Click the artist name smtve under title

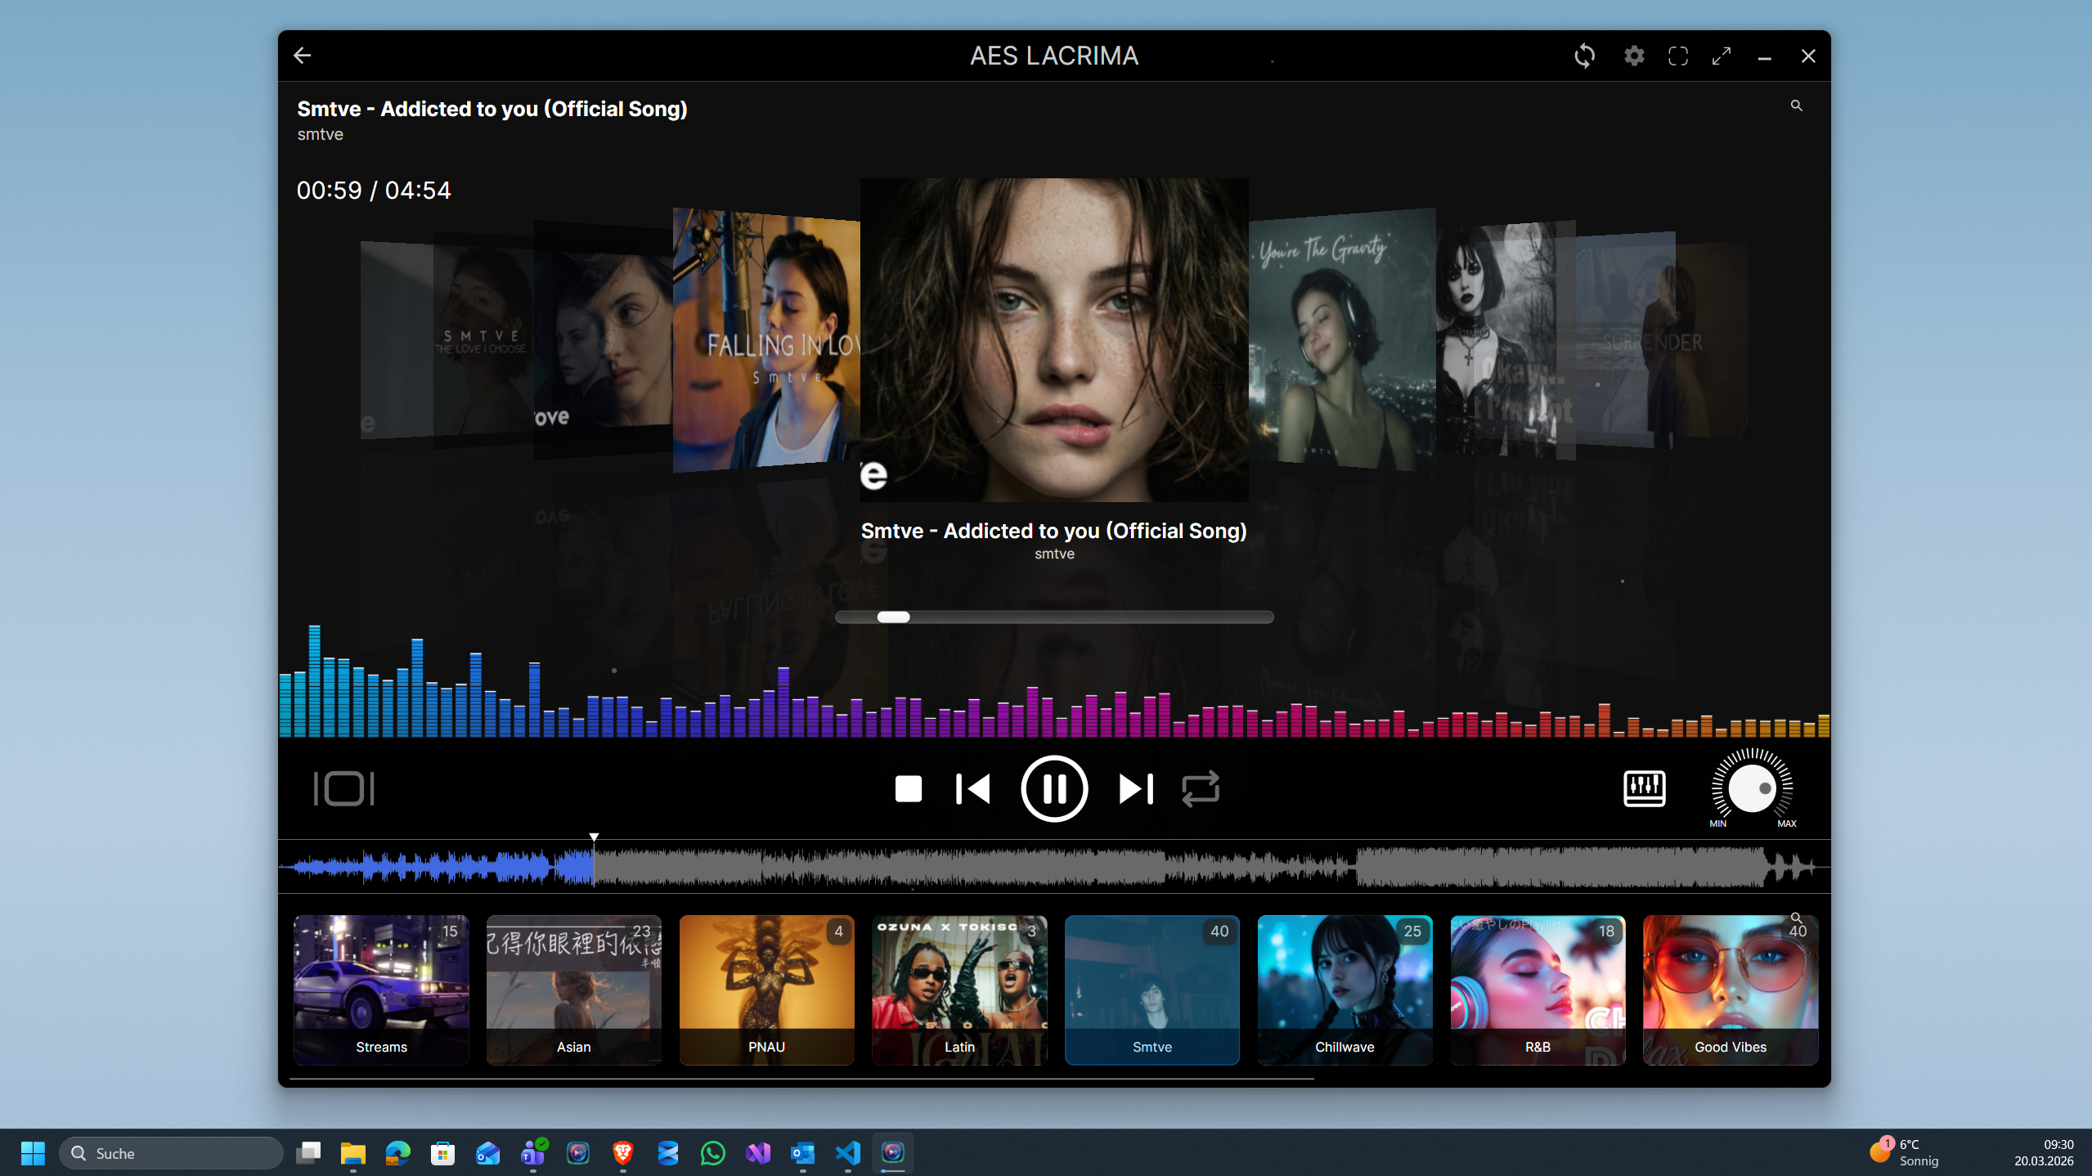(320, 134)
